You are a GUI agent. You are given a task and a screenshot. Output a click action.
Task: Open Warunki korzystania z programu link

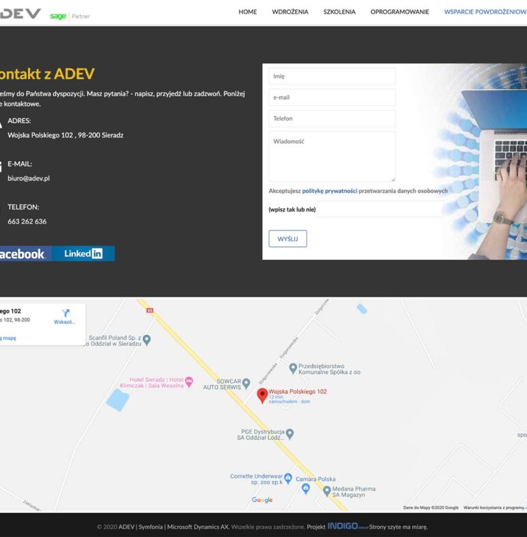pyautogui.click(x=495, y=508)
